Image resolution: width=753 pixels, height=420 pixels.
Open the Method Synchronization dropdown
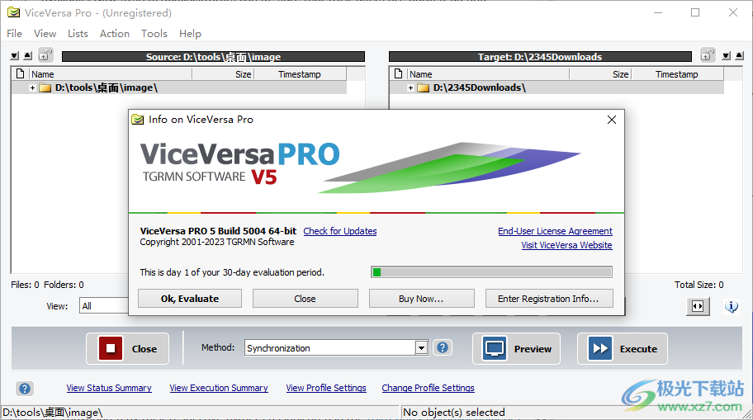click(421, 347)
